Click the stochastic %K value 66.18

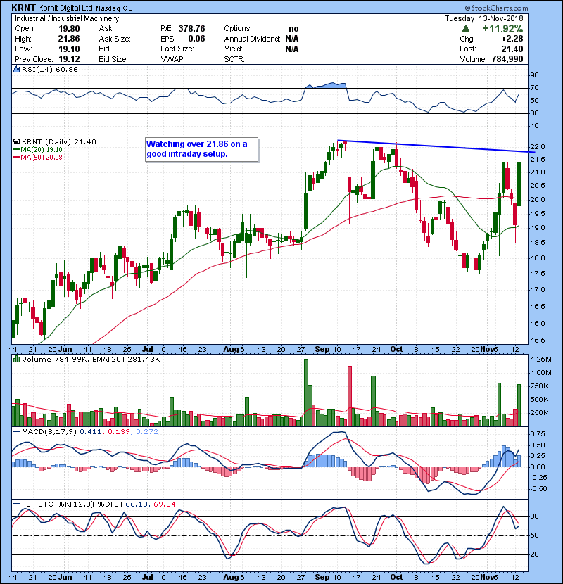coord(137,504)
